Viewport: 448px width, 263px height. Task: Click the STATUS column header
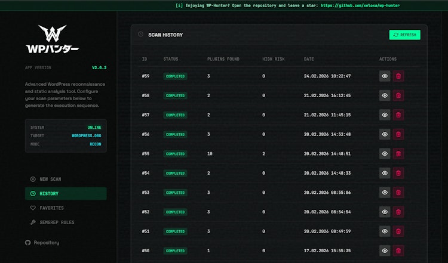(171, 59)
